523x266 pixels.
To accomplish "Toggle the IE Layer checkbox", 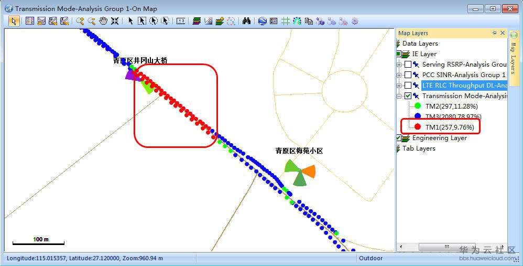I will (398, 54).
